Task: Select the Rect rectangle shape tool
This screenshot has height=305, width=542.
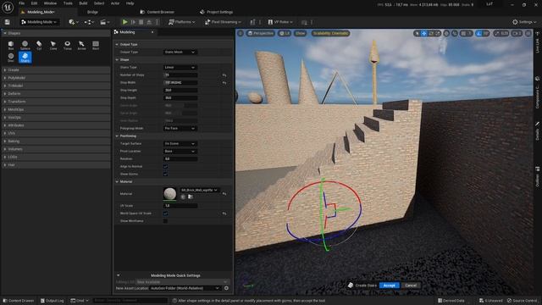Action: pyautogui.click(x=96, y=45)
